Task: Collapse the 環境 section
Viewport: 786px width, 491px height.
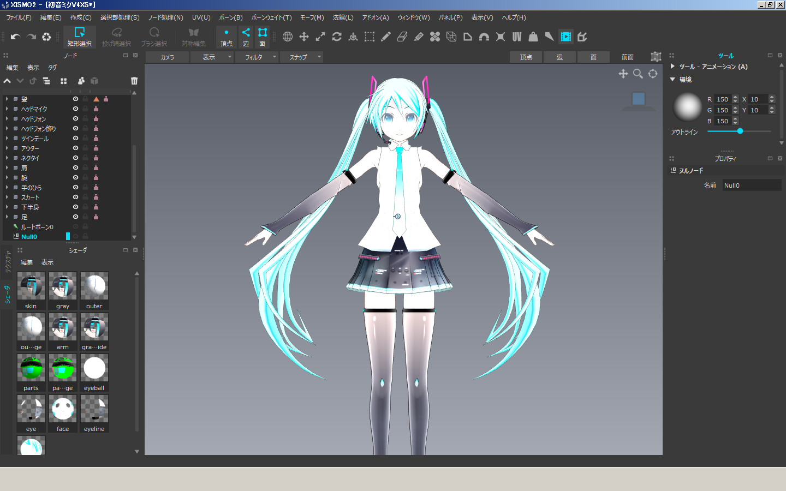Action: [672, 79]
